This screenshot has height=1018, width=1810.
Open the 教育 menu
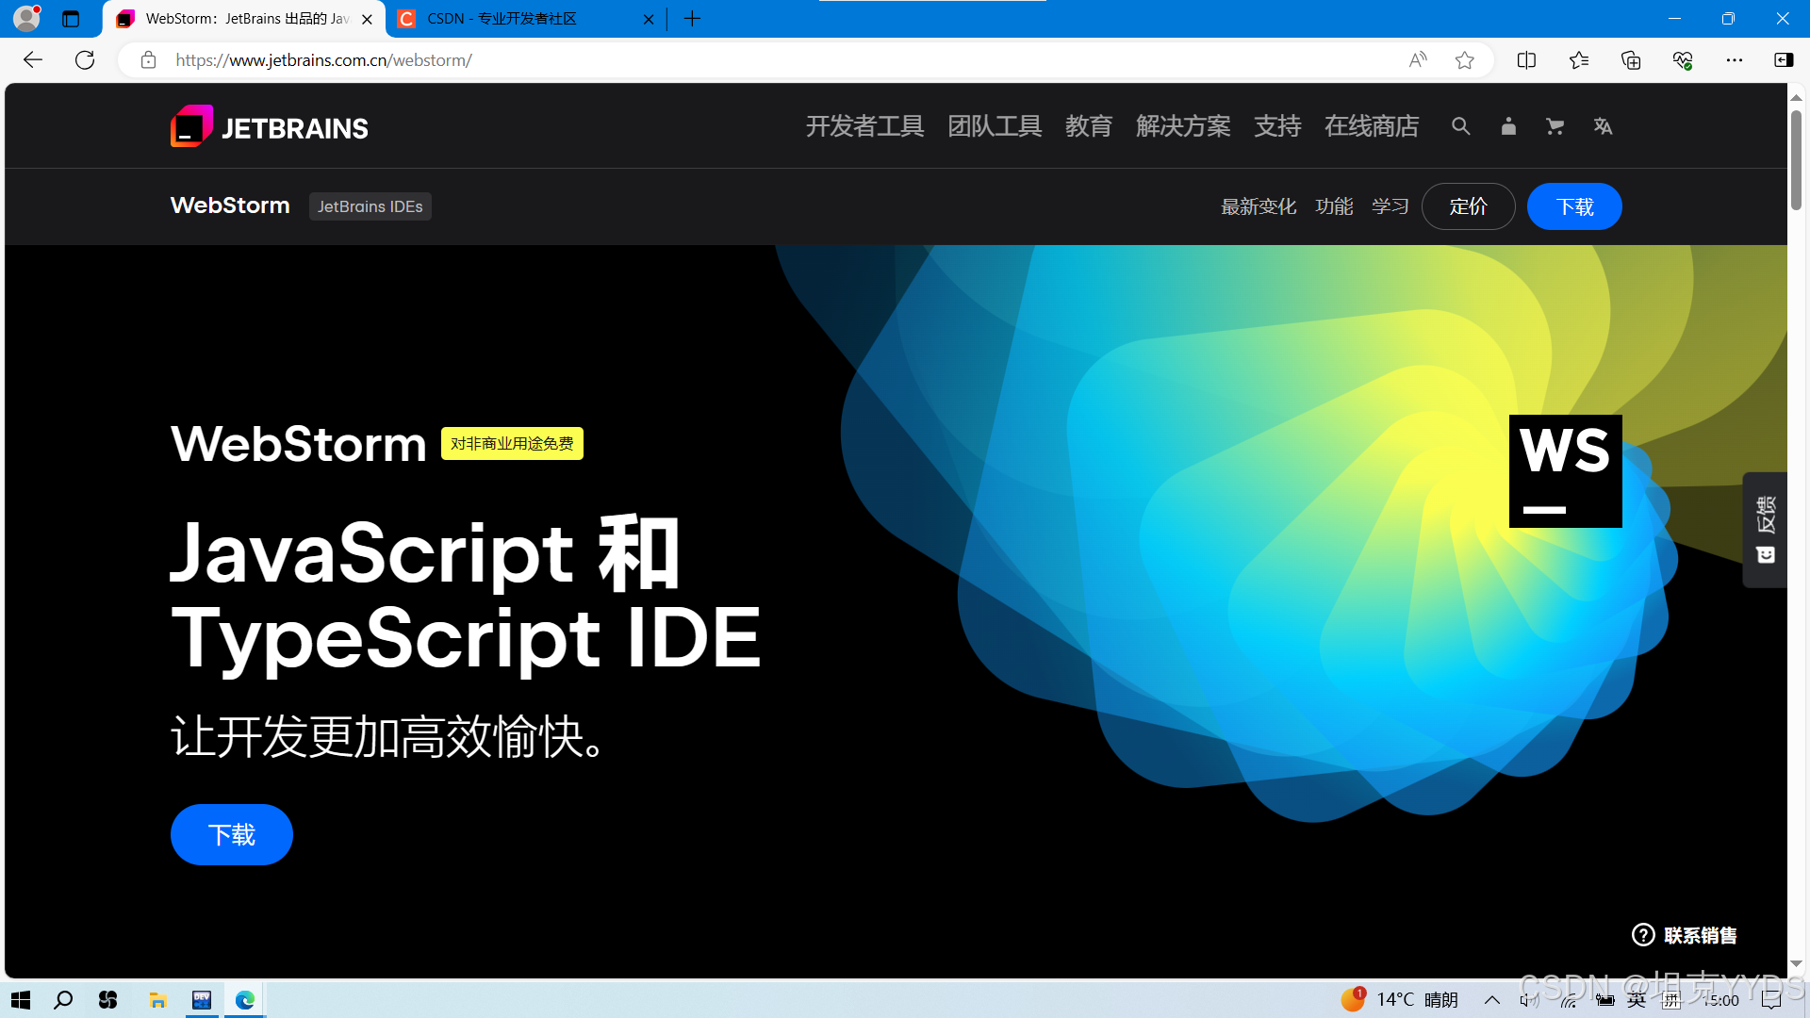point(1089,126)
